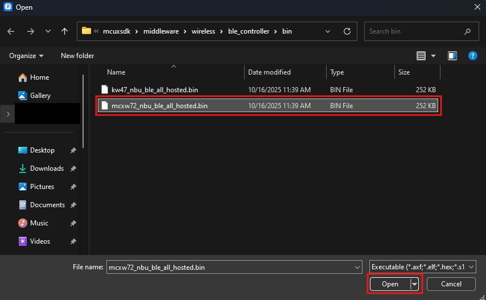Click the Open button
486x300 pixels.
[x=390, y=284]
